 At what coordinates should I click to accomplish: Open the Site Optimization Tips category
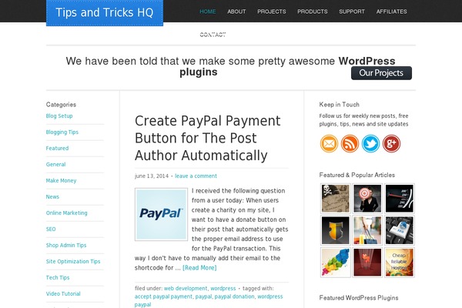[73, 262]
